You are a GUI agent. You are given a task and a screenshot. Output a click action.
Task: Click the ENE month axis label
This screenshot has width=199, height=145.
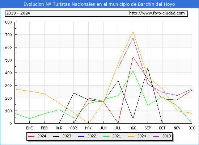click(x=29, y=128)
